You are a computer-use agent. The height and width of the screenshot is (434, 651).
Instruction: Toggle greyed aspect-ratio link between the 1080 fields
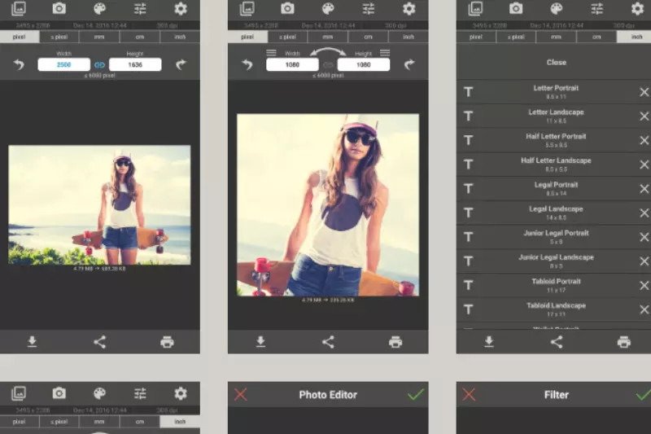click(328, 65)
